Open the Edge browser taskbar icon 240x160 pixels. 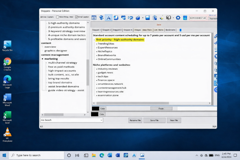102,155
